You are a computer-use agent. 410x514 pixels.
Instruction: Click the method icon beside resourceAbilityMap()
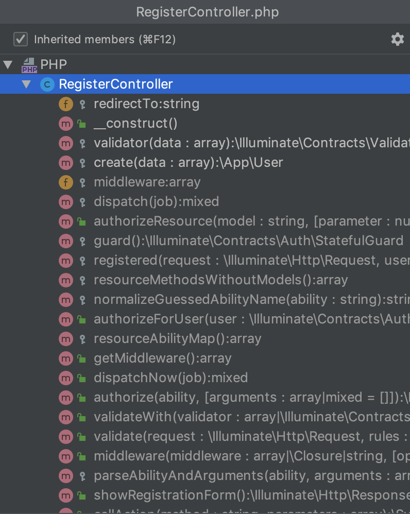(x=66, y=339)
